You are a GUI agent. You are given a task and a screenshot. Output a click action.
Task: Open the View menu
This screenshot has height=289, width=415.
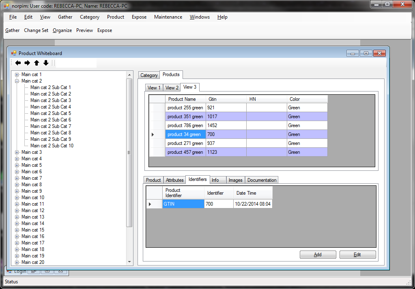[45, 17]
